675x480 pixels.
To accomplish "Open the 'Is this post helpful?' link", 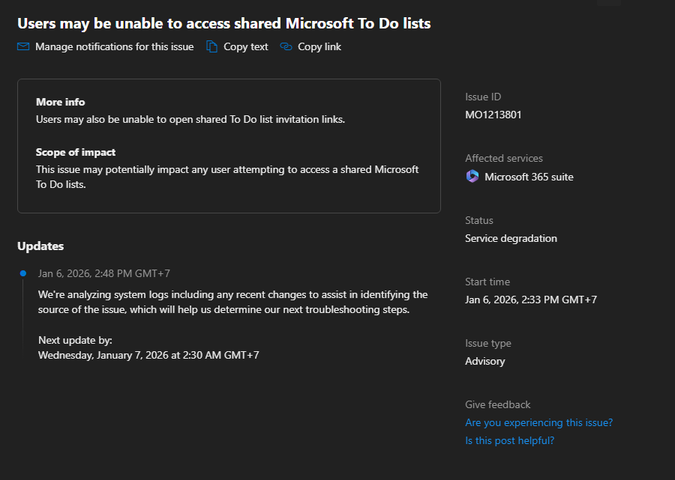I will [x=509, y=440].
